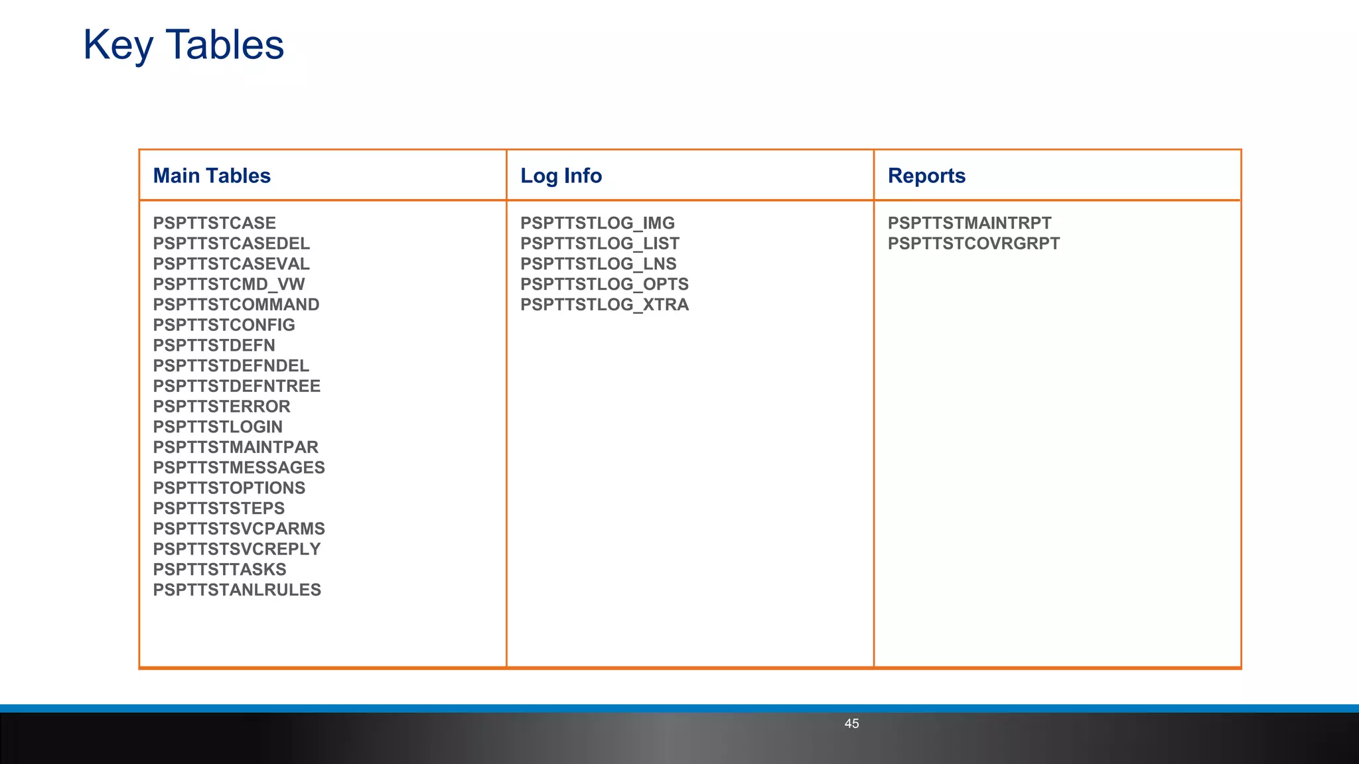This screenshot has width=1359, height=764.
Task: Select PSPTTSTLOG_IMG under Log Info
Action: tap(597, 223)
